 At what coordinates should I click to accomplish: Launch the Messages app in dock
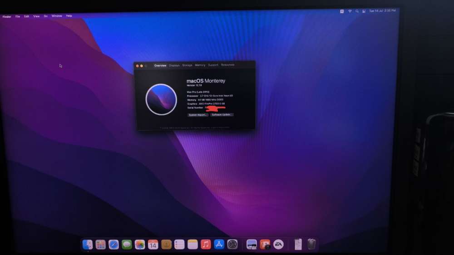coord(127,245)
